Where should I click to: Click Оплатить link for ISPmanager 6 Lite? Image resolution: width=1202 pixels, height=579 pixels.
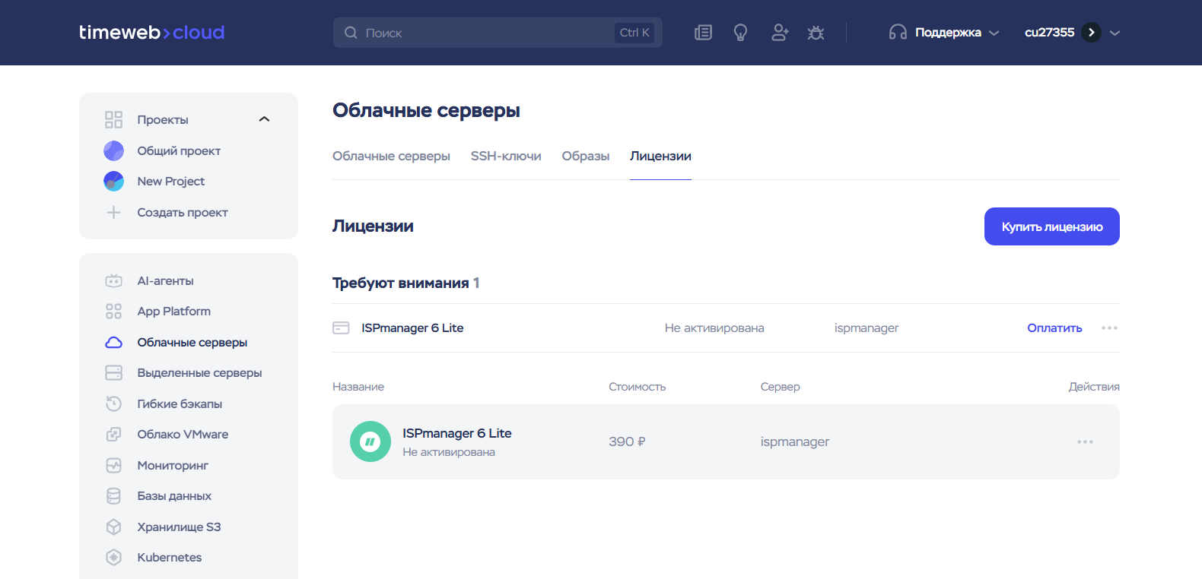point(1054,328)
